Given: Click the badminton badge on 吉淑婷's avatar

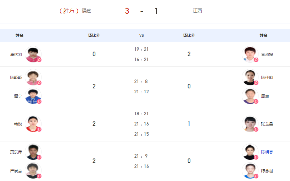Looking at the screenshot, I should coord(256,60).
